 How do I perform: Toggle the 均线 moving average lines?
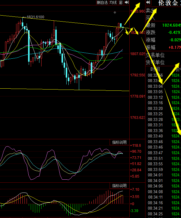(113, 2)
